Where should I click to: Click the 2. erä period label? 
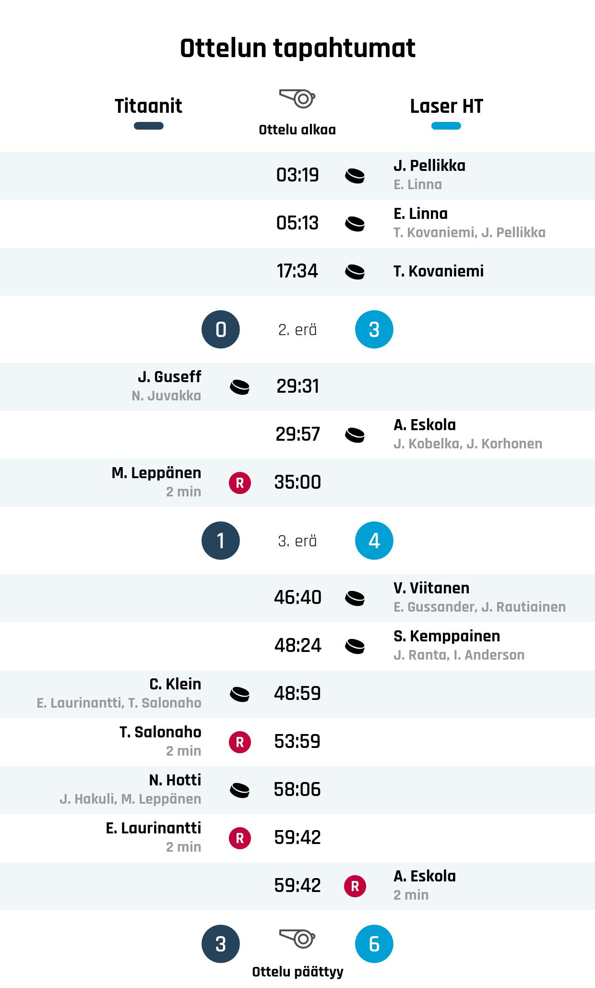click(297, 330)
